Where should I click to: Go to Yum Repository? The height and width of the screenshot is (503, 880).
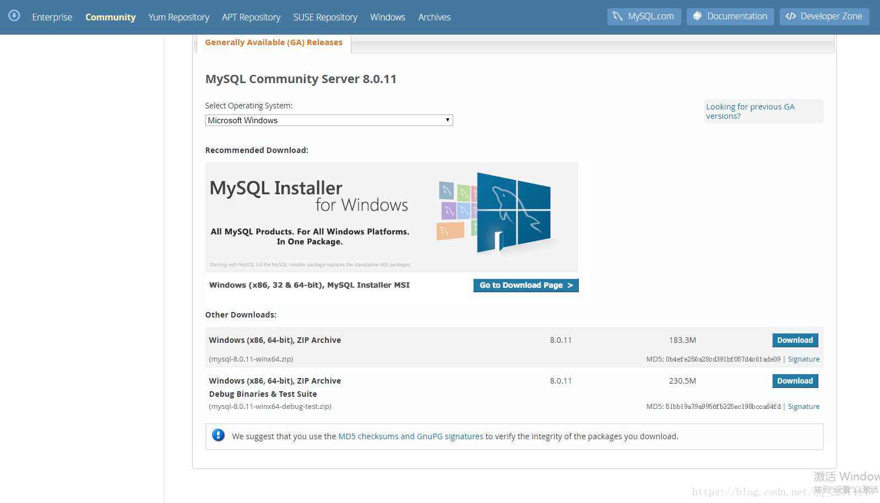click(178, 17)
